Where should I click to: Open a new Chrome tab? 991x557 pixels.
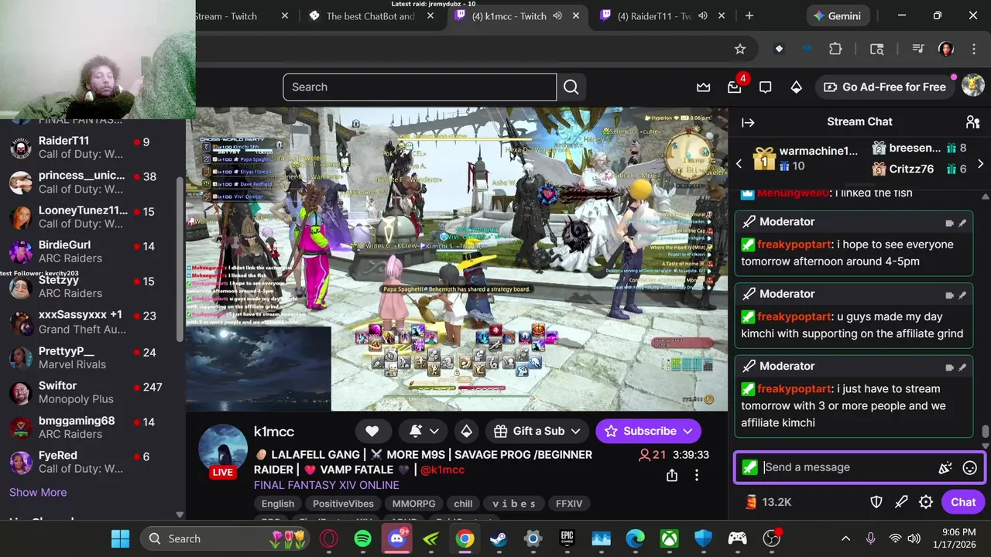[x=749, y=16]
